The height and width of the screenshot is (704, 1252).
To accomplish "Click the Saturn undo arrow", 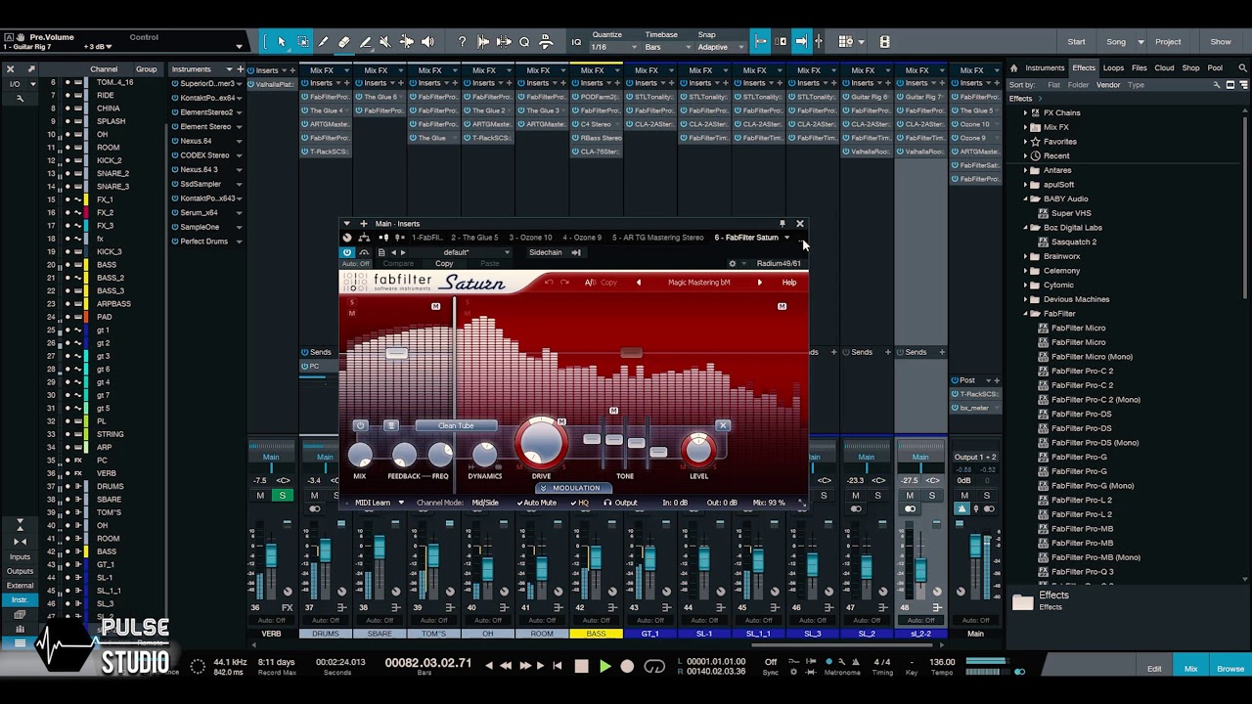I will [549, 283].
